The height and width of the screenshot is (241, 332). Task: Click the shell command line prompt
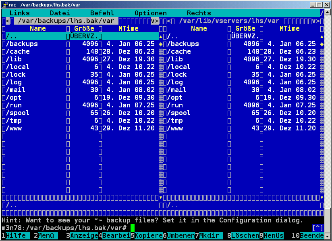(64, 228)
